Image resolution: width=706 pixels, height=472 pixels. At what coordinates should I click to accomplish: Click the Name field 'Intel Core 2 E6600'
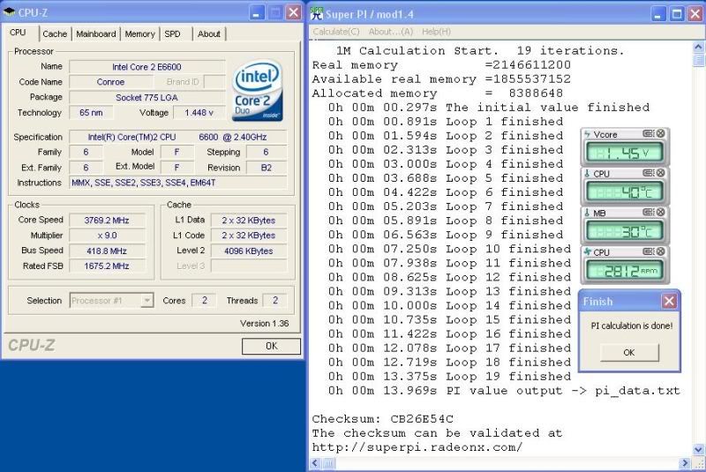tap(146, 66)
